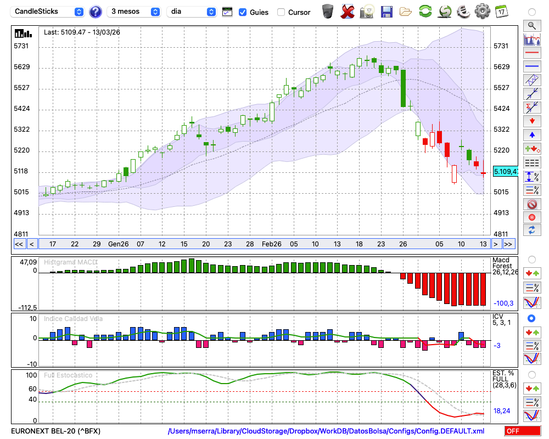
Task: Click the red record dot button
Action: click(532, 217)
